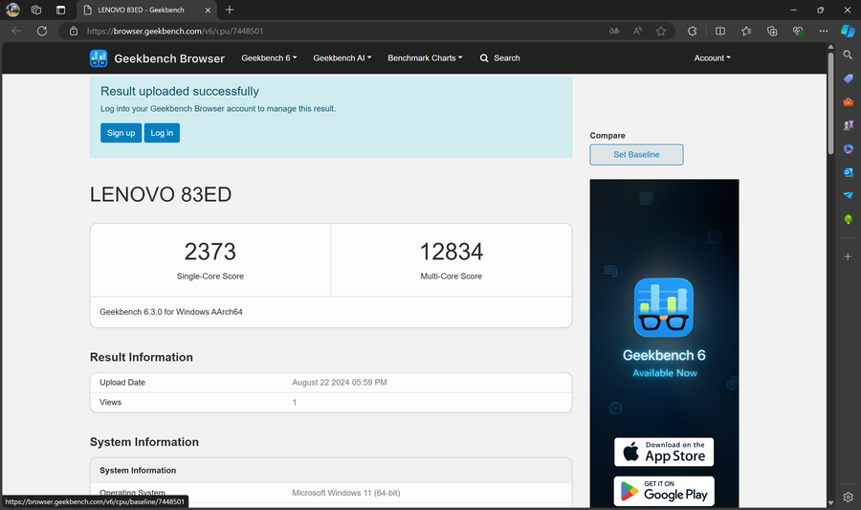Activate the Read aloud icon

click(637, 32)
